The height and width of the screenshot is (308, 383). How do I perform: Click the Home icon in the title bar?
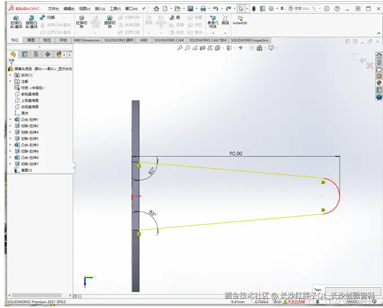[x=156, y=8]
